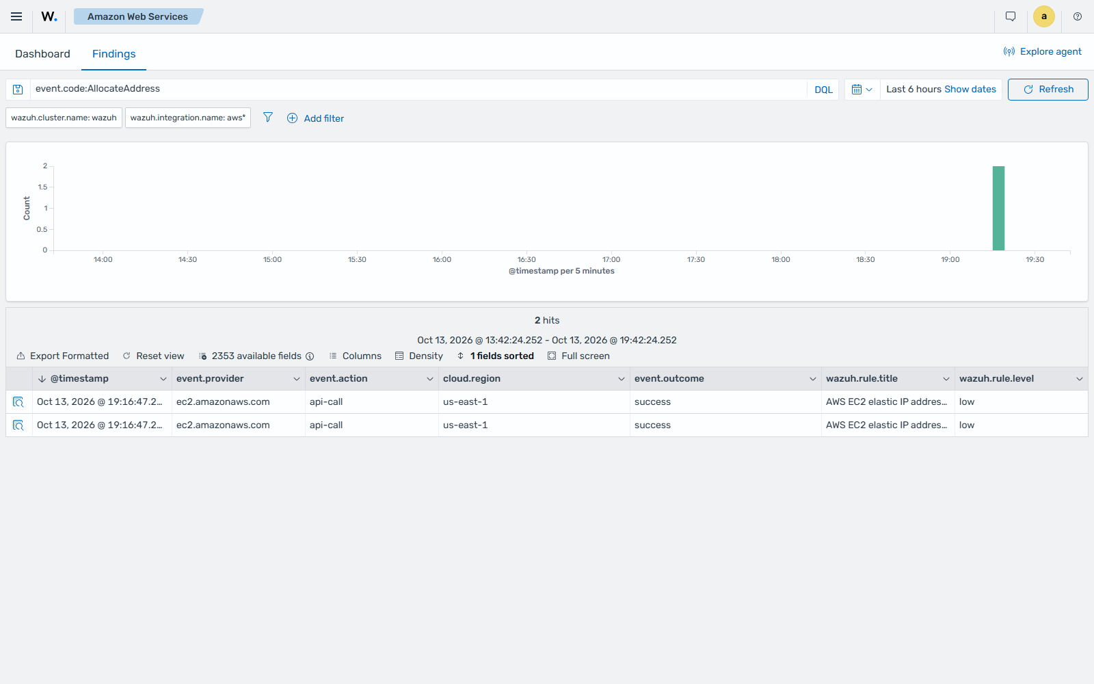The image size is (1094, 684).
Task: Open the newsfeed chat icon
Action: [1011, 16]
